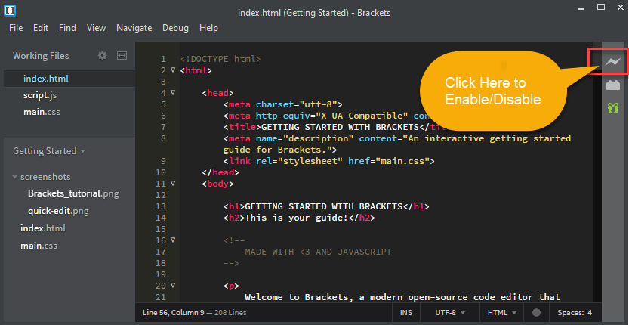Screen dimensions: 629x325
Task: Split the editor view icon
Action: coord(122,56)
